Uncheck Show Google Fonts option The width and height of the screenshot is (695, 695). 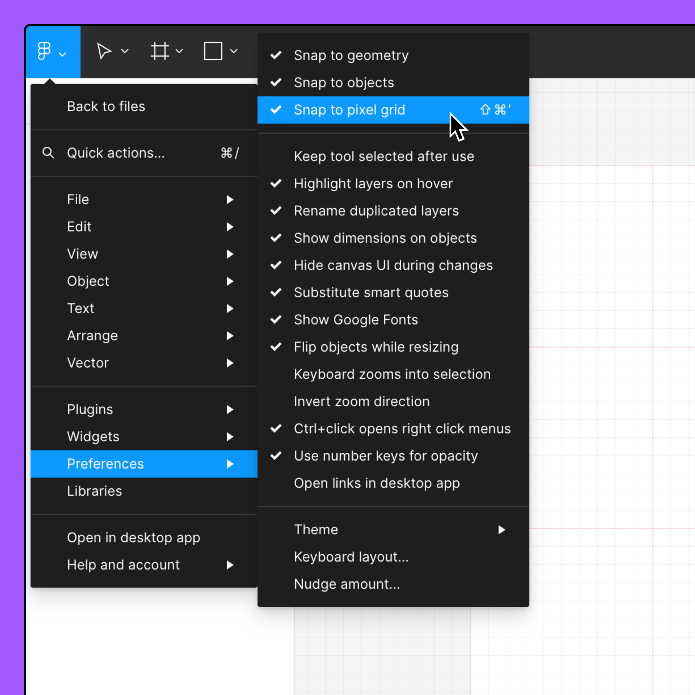point(355,320)
